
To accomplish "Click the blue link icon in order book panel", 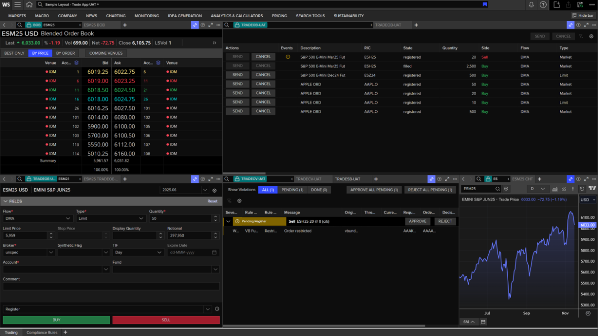I will point(195,25).
